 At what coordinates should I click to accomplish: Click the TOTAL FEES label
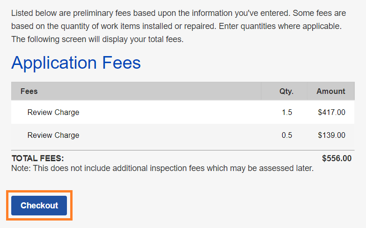click(37, 158)
